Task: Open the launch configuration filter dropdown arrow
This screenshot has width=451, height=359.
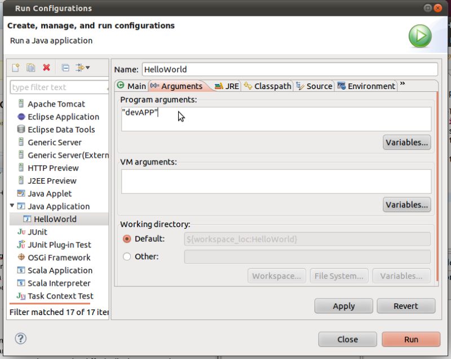Action: point(89,68)
